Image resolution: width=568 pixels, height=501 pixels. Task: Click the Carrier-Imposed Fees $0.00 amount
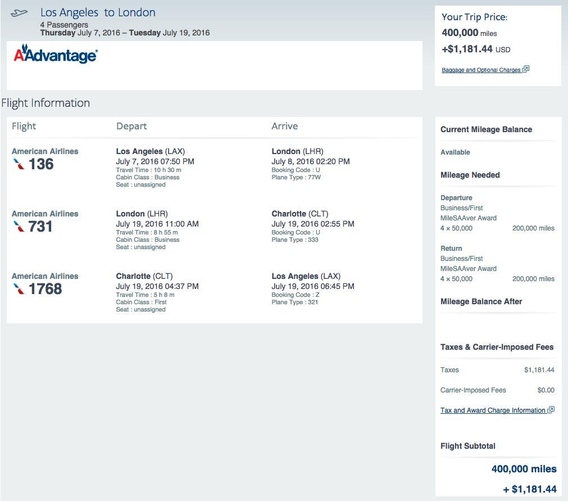(x=546, y=390)
